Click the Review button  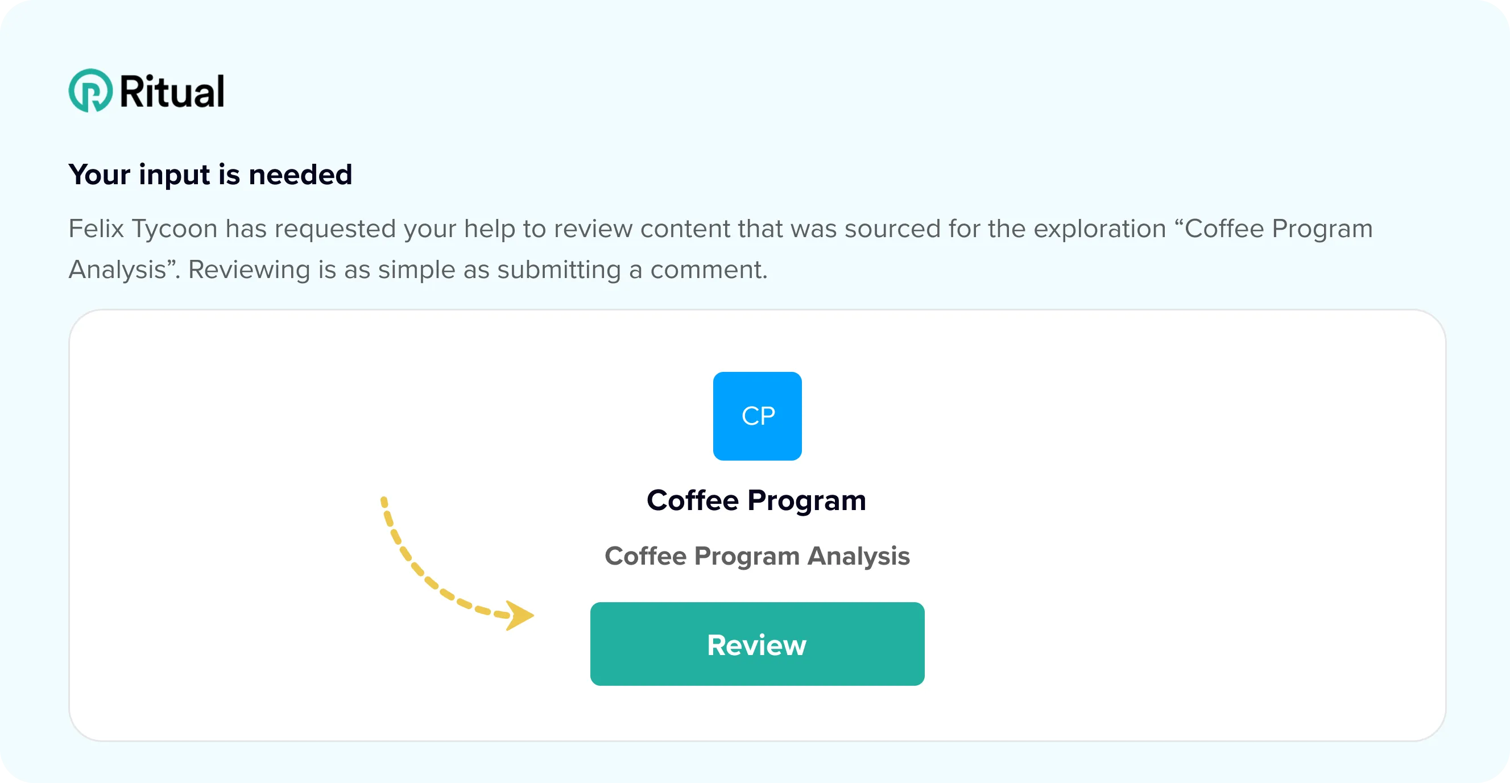[x=757, y=644]
